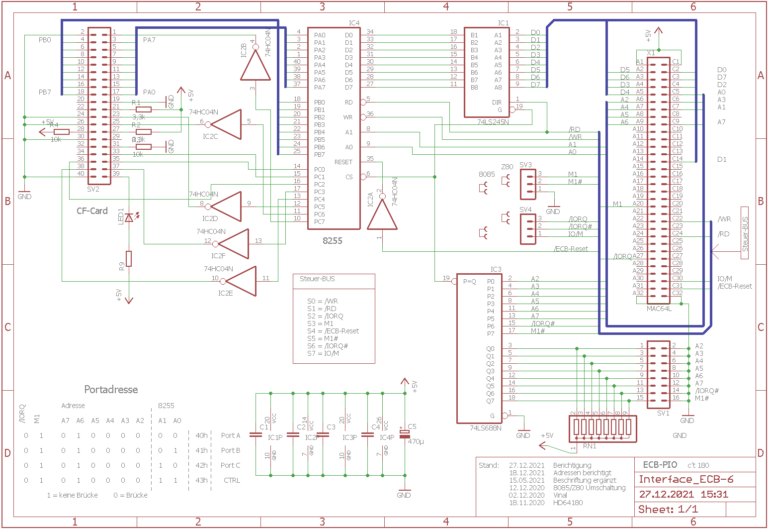
Task: Click the LED1 diode symbol
Action: pos(129,217)
